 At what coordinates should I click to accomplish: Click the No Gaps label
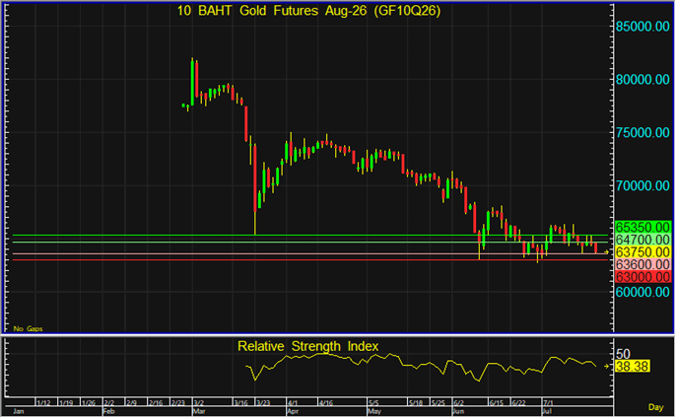[28, 329]
